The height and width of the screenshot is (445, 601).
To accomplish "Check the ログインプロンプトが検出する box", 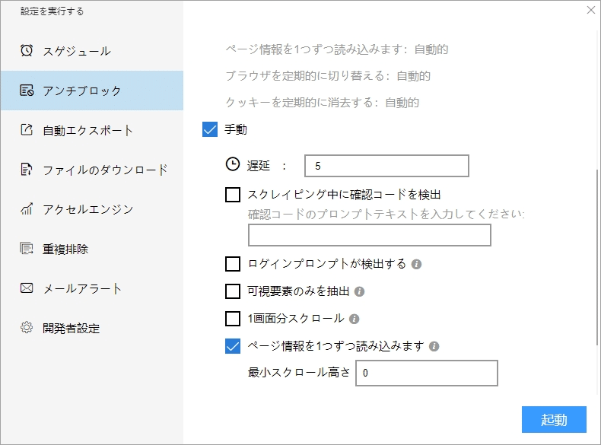I will 234,265.
